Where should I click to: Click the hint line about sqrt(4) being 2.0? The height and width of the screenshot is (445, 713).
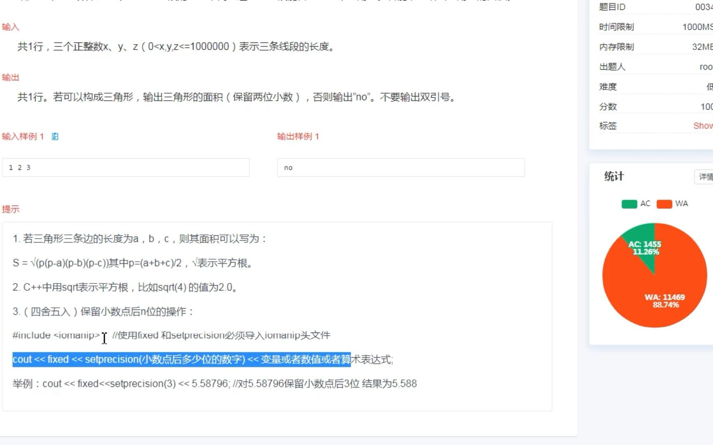click(x=125, y=287)
